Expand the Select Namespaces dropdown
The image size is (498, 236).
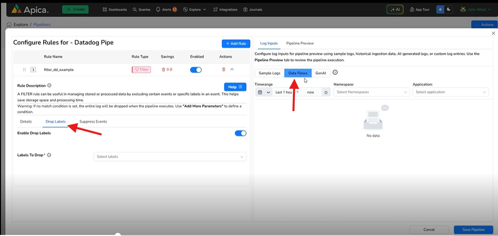(371, 92)
